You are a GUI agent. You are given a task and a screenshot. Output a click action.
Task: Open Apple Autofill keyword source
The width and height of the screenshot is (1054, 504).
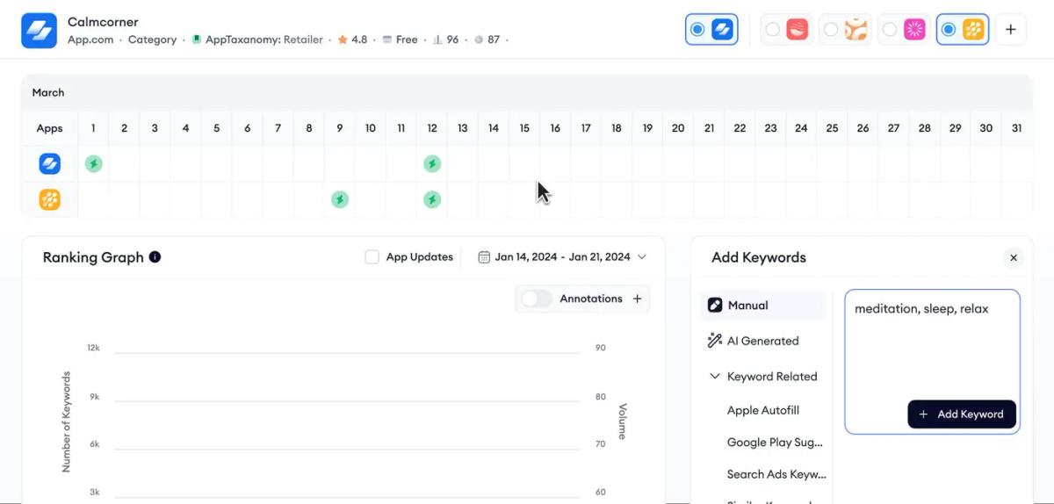[x=763, y=410]
